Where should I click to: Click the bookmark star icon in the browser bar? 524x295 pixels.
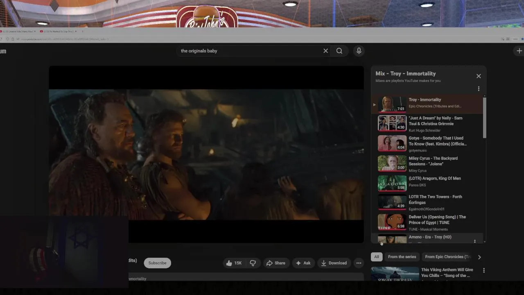[522, 39]
